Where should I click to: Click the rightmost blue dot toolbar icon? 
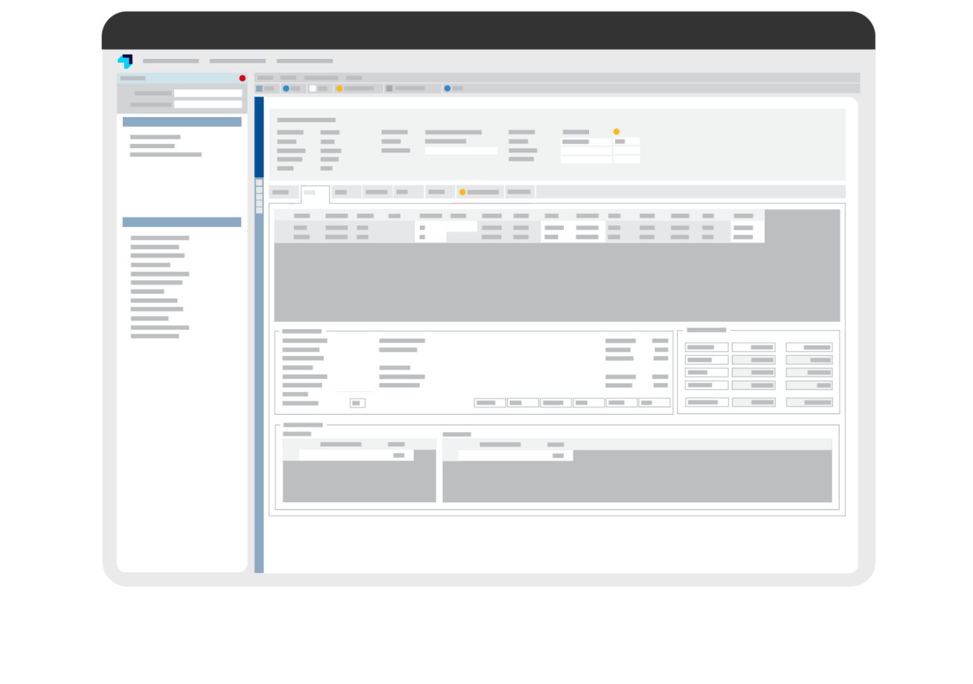(447, 88)
